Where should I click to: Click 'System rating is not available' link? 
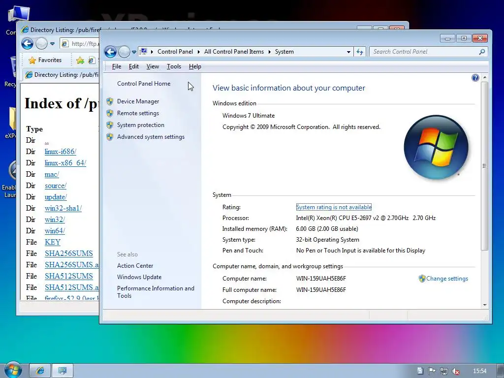(x=334, y=207)
